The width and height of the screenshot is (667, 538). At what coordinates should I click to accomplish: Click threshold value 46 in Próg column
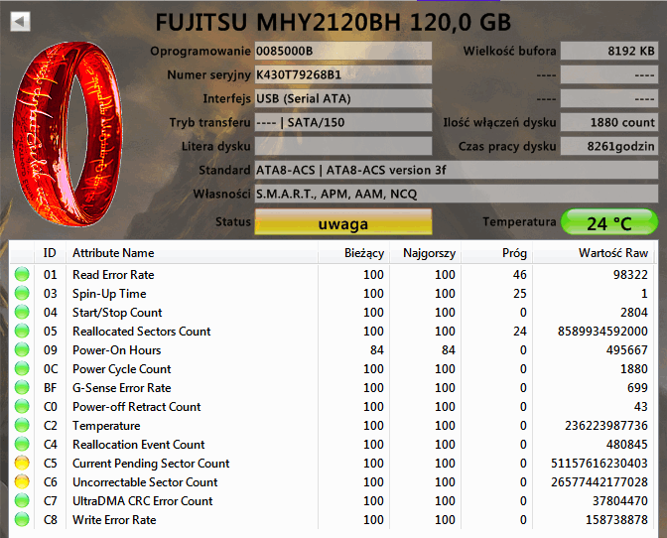pos(520,275)
